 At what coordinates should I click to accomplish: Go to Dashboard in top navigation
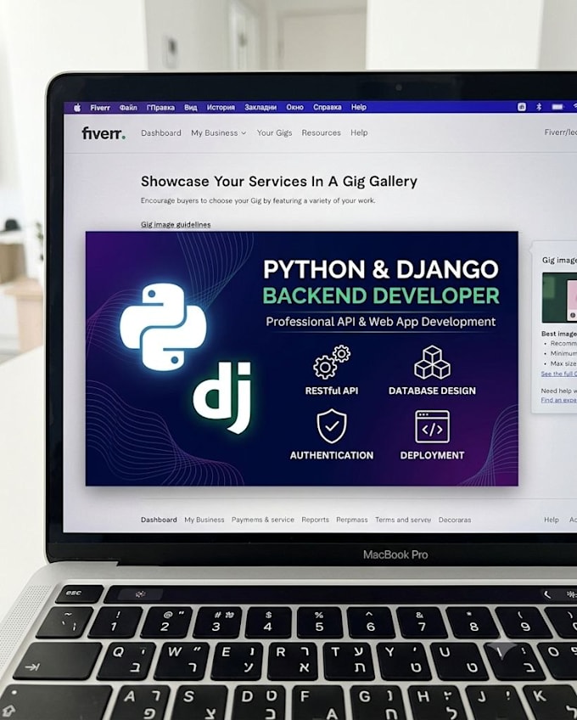pos(161,132)
